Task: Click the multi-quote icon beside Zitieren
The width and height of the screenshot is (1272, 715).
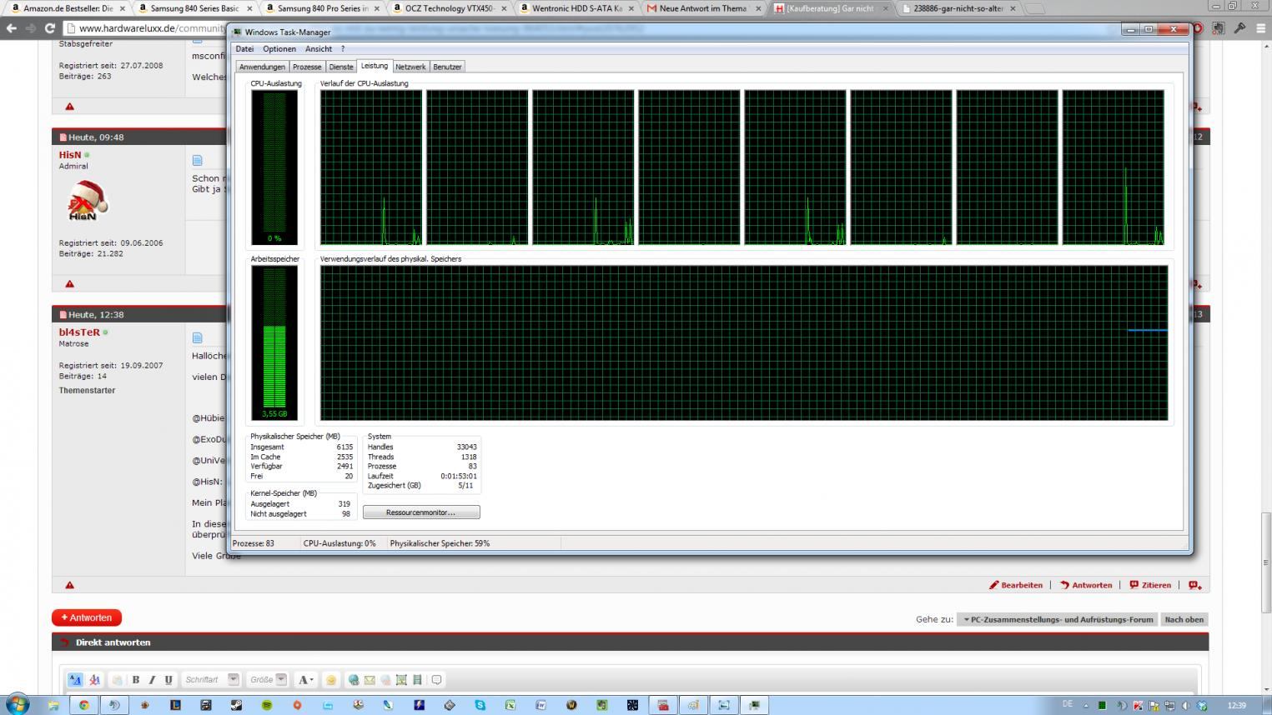Action: coord(1195,585)
